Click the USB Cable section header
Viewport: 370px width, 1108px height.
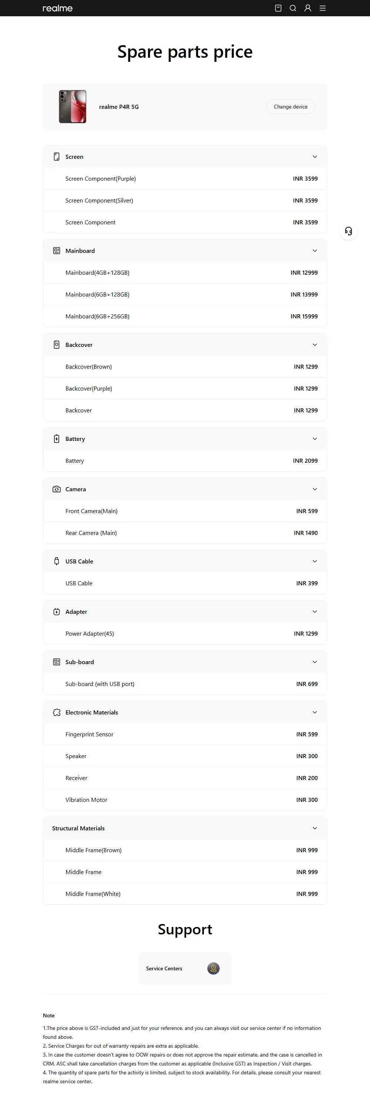(185, 561)
